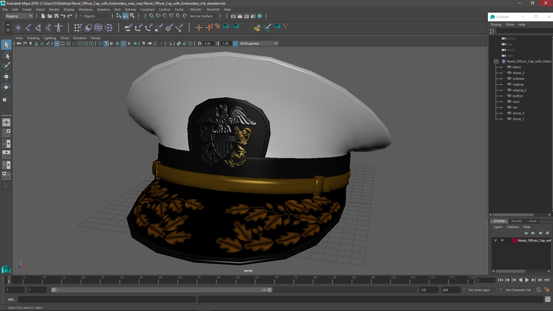This screenshot has width=553, height=311.
Task: Click the Create Joint shelf icon
Action: click(28, 28)
